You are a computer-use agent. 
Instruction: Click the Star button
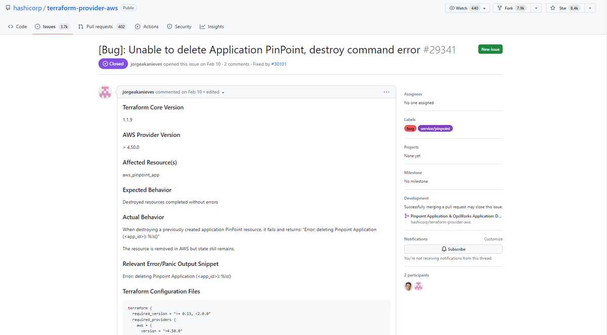(x=566, y=8)
